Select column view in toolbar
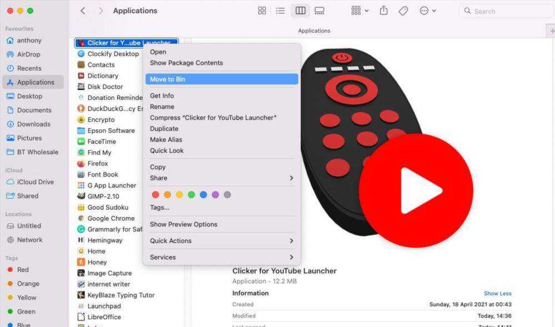Viewport: 555px width, 327px height. (x=300, y=11)
